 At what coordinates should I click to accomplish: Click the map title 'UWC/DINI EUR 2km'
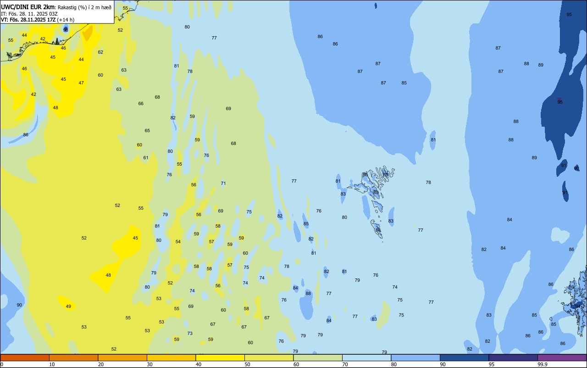click(28, 7)
